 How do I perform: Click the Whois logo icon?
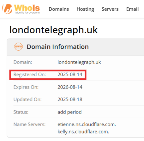7,9
